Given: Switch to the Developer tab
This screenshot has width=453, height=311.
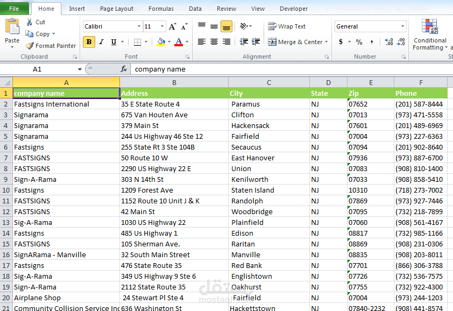Looking at the screenshot, I should [x=294, y=9].
